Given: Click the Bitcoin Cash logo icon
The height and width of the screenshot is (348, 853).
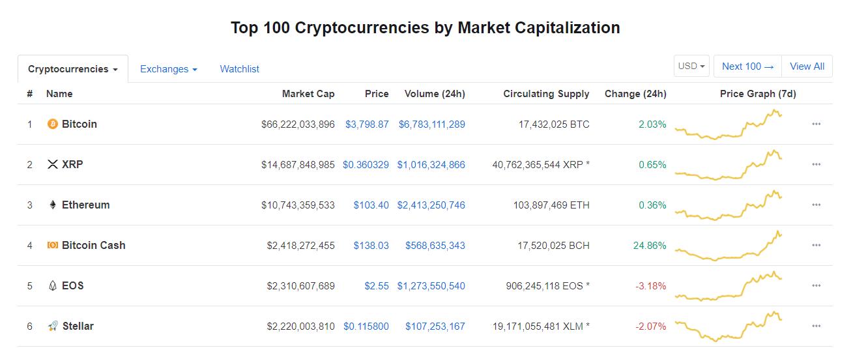Looking at the screenshot, I should tap(53, 245).
